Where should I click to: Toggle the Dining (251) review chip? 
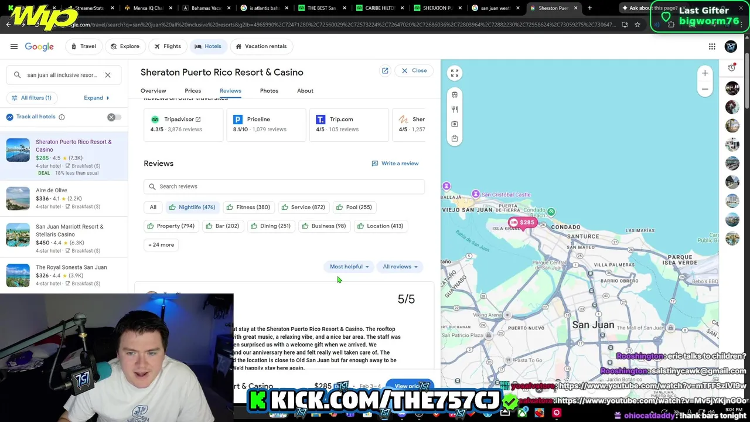click(270, 226)
